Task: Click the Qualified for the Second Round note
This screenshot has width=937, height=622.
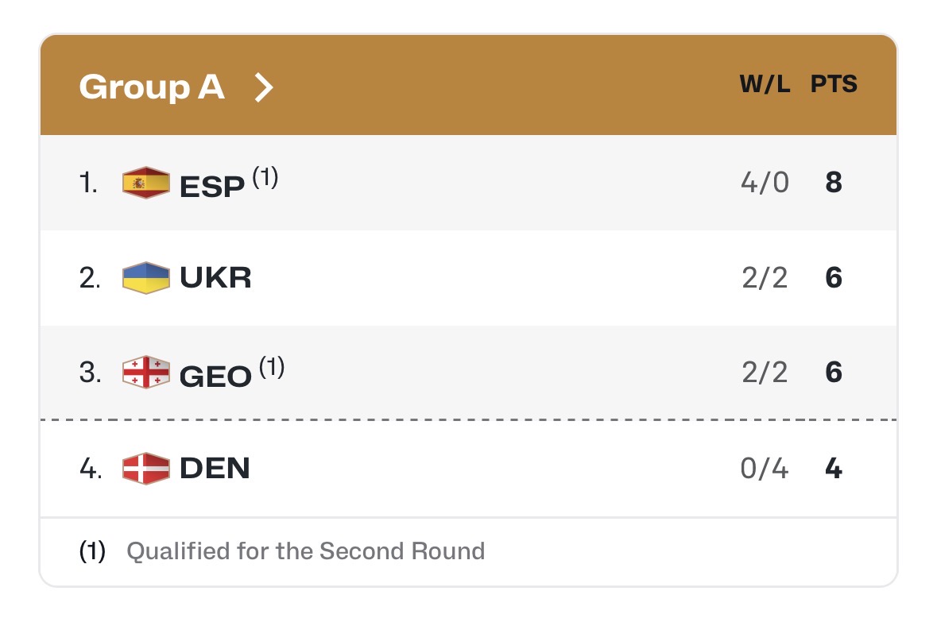Action: tap(306, 551)
